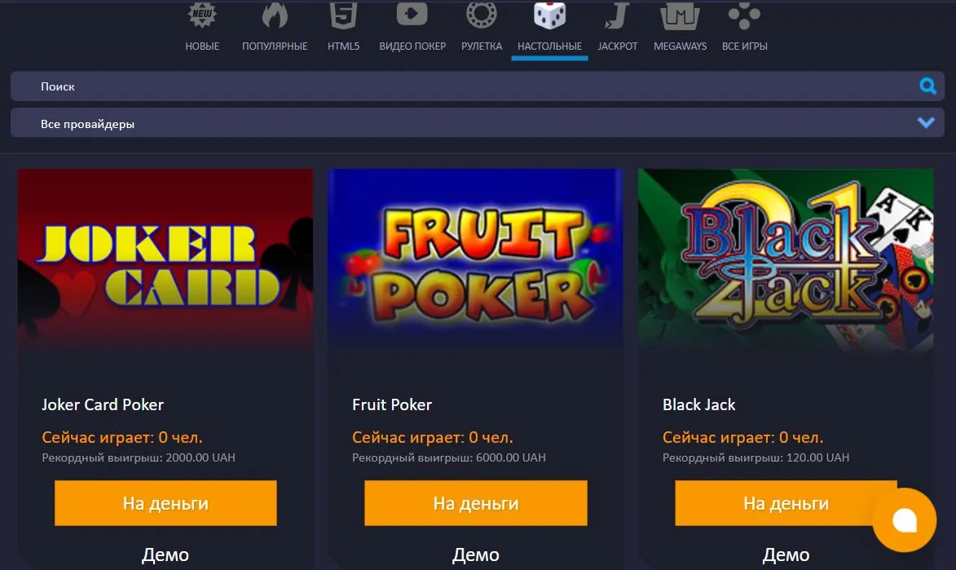Select the dice Table games icon
This screenshot has width=956, height=570.
click(549, 15)
